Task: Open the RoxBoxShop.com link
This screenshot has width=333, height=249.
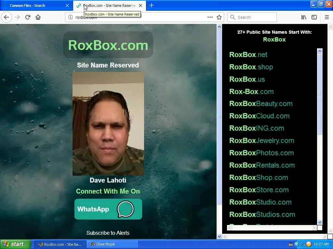Action: point(259,177)
